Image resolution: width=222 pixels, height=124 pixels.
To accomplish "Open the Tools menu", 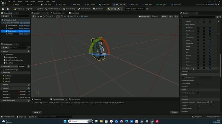I will pos(48,1).
